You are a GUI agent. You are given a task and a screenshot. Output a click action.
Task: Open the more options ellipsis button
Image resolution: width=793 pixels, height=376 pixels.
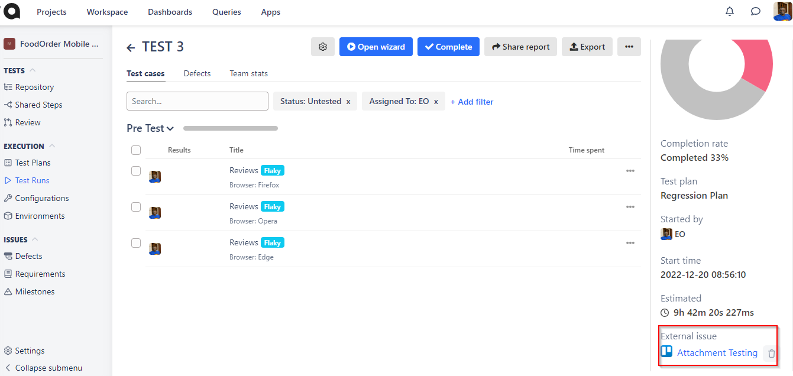click(x=629, y=47)
